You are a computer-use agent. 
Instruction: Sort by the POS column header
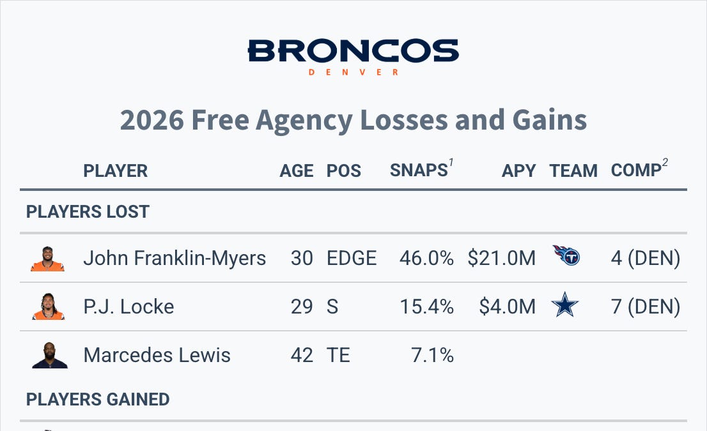(x=343, y=170)
